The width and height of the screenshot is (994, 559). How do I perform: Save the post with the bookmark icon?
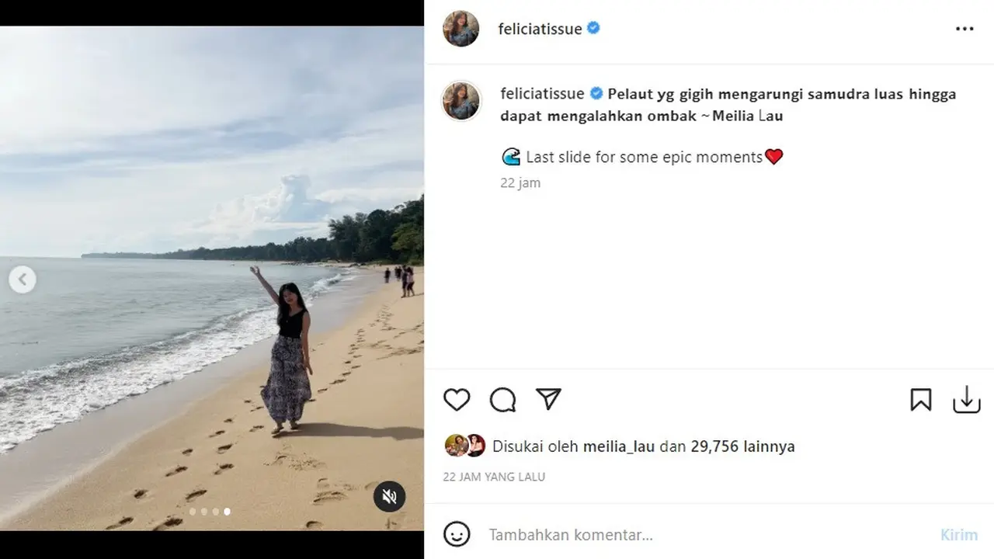(921, 400)
